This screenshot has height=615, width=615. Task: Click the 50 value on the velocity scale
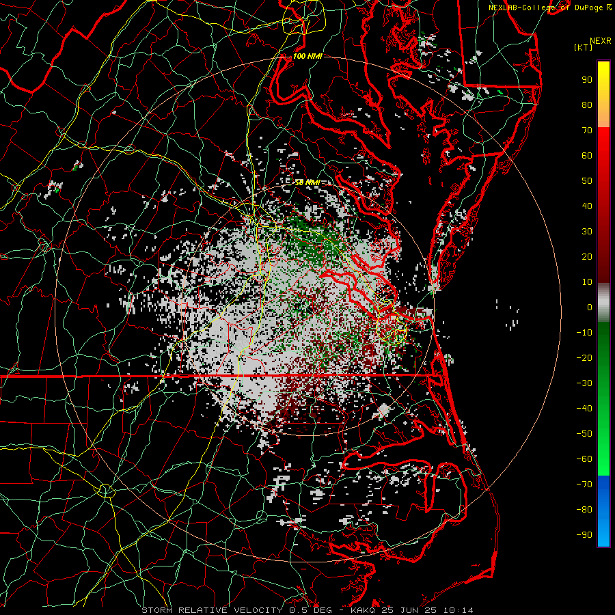(x=587, y=181)
